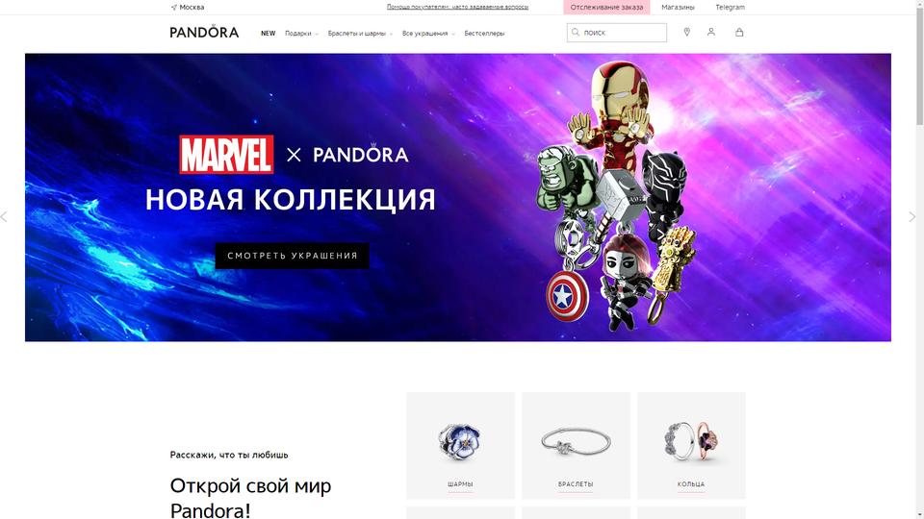Go to the next banner slide arrow
The image size is (924, 519).
[x=912, y=217]
